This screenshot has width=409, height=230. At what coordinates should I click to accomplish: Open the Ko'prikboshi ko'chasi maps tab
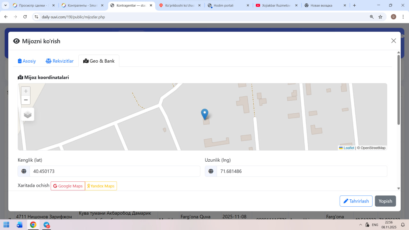point(180,5)
